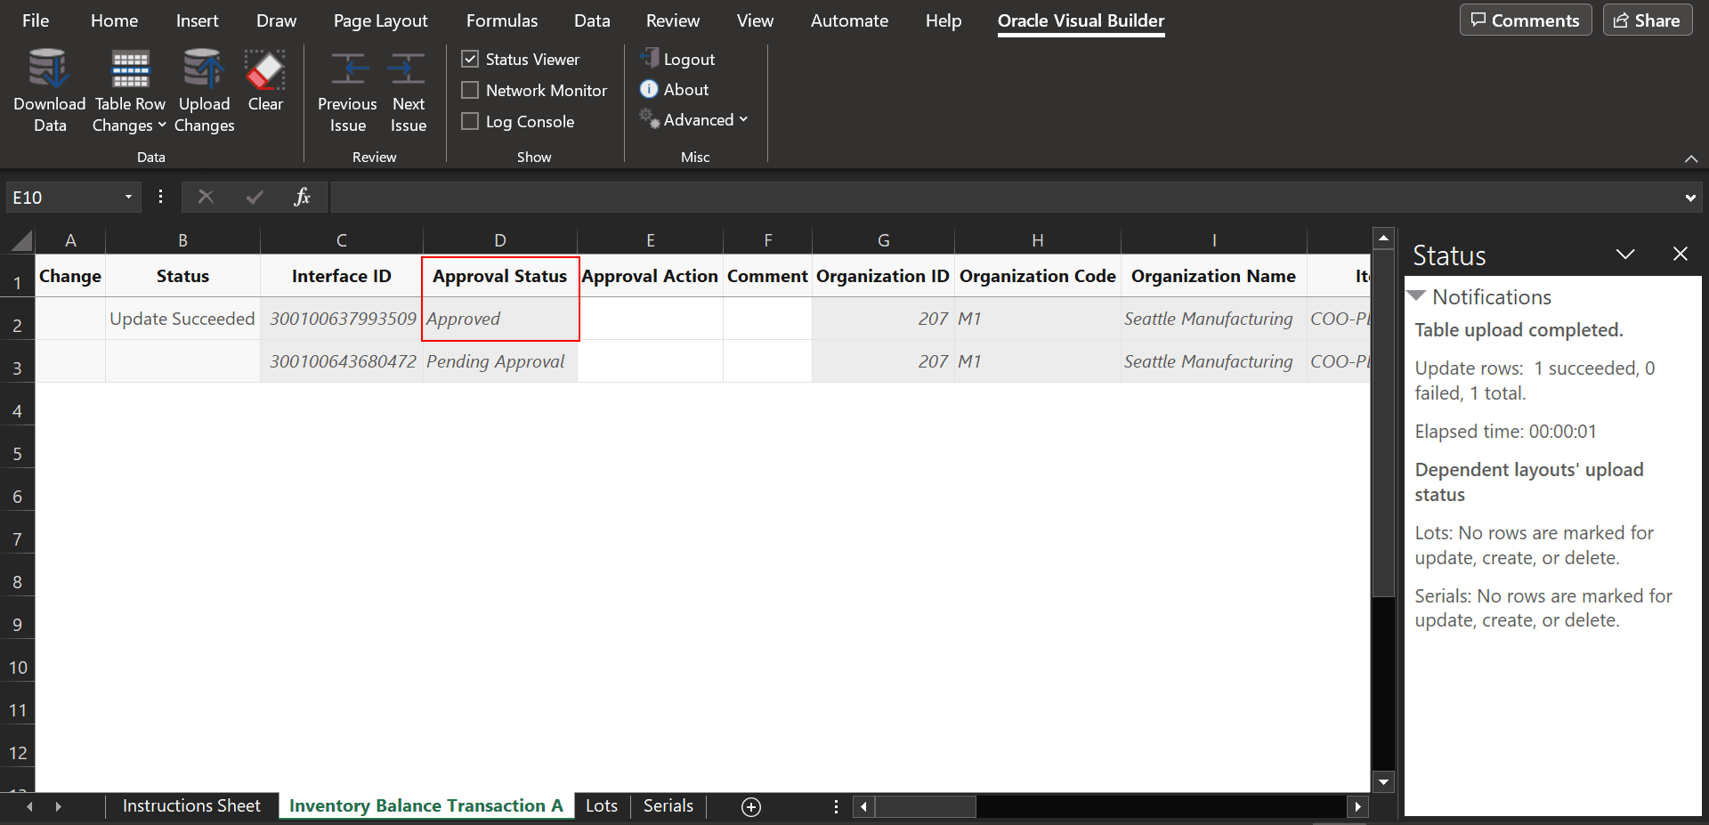Click Logout in Misc group
The image size is (1709, 825).
pos(677,59)
